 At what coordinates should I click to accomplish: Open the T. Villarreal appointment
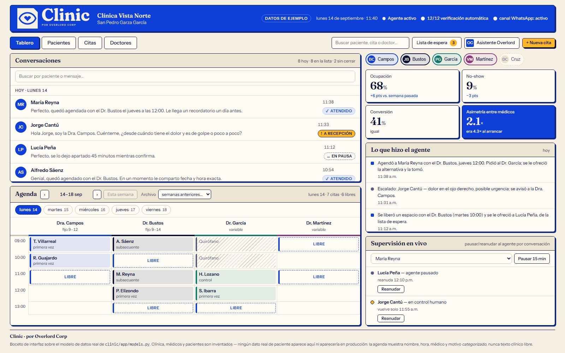pyautogui.click(x=70, y=244)
